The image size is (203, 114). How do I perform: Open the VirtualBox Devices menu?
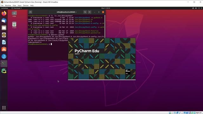(26, 5)
